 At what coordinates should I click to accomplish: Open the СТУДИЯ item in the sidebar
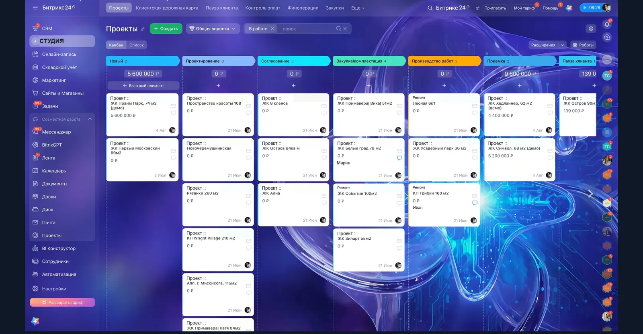(x=62, y=41)
